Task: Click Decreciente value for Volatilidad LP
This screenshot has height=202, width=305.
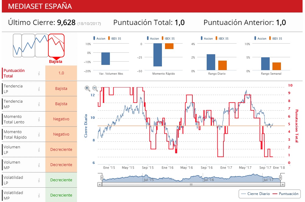Action: (61, 180)
